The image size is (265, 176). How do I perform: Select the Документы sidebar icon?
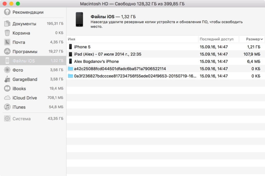pyautogui.click(x=7, y=23)
